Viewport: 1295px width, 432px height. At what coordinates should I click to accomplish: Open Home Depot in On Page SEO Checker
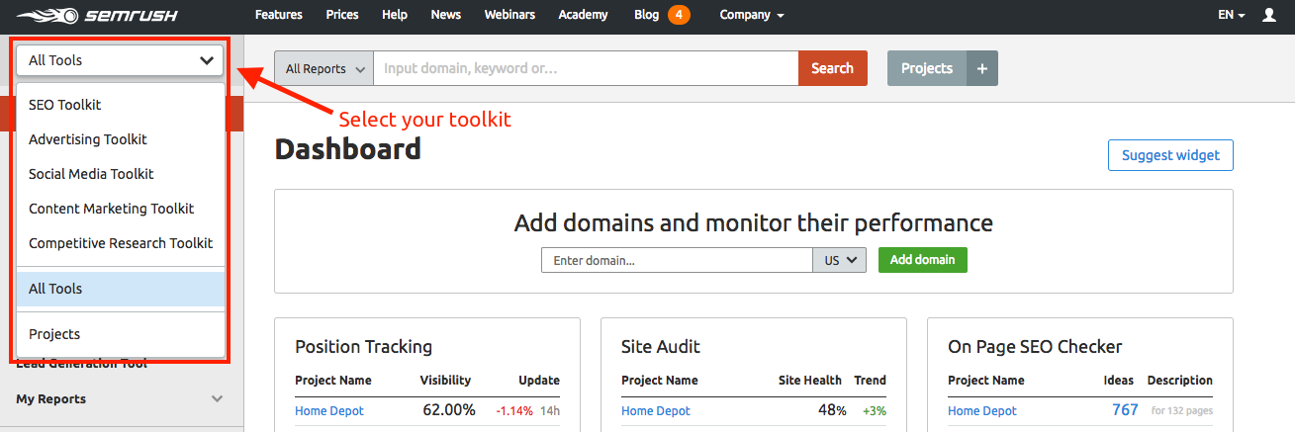pyautogui.click(x=982, y=410)
